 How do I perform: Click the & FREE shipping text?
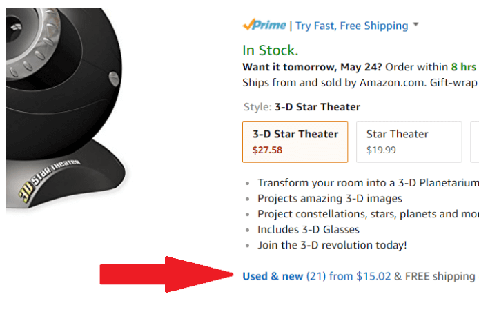(434, 276)
